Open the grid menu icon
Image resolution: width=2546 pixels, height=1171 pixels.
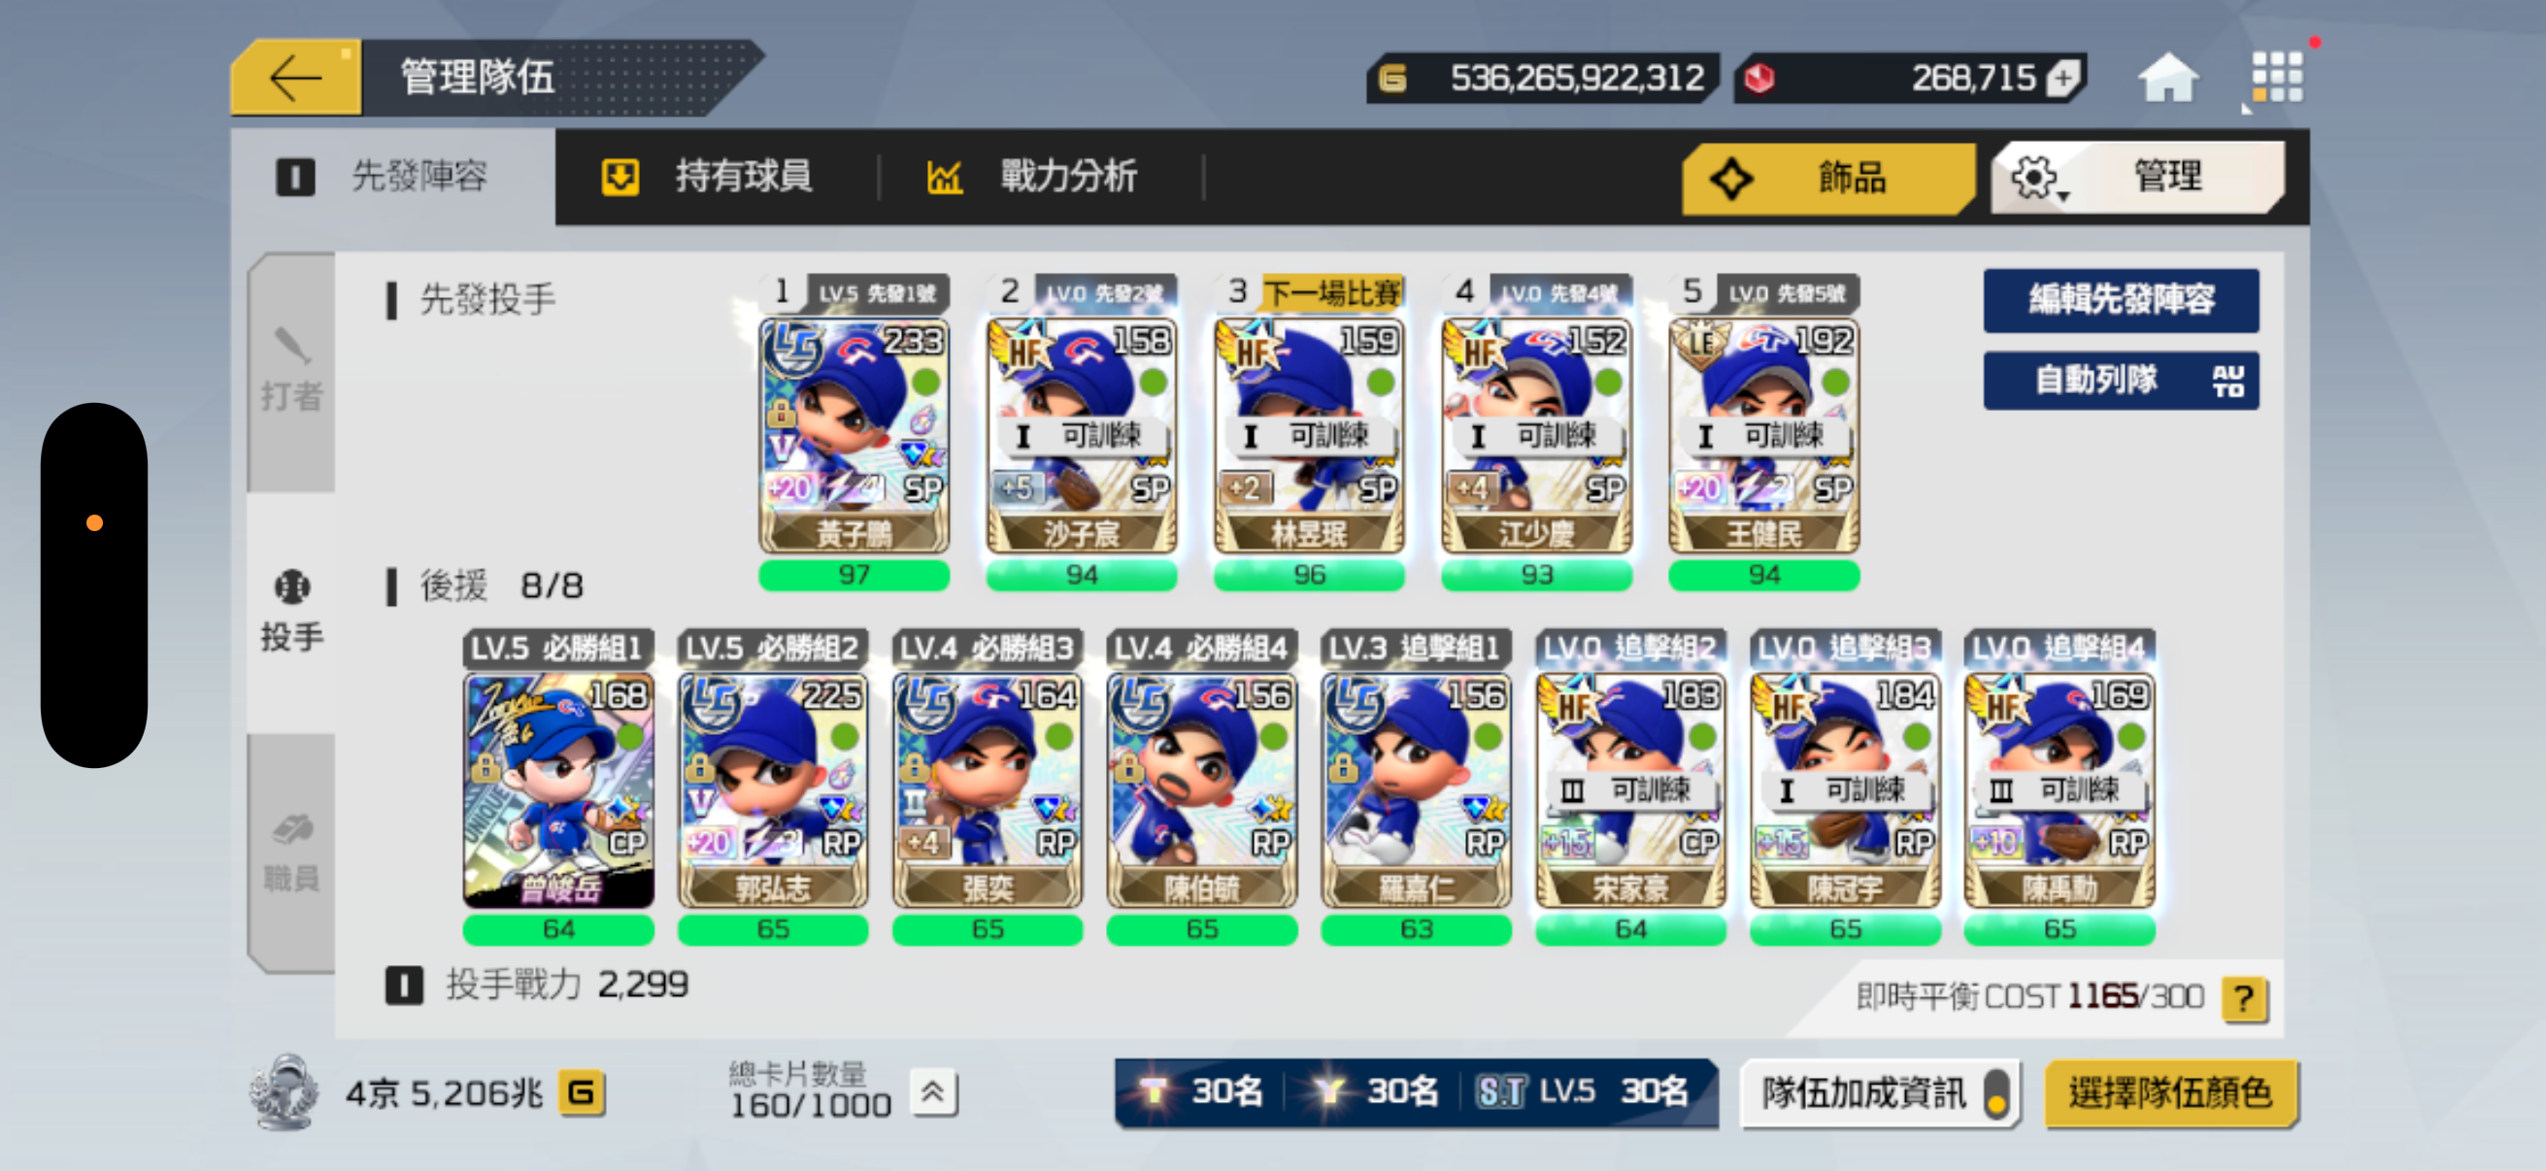(2277, 77)
